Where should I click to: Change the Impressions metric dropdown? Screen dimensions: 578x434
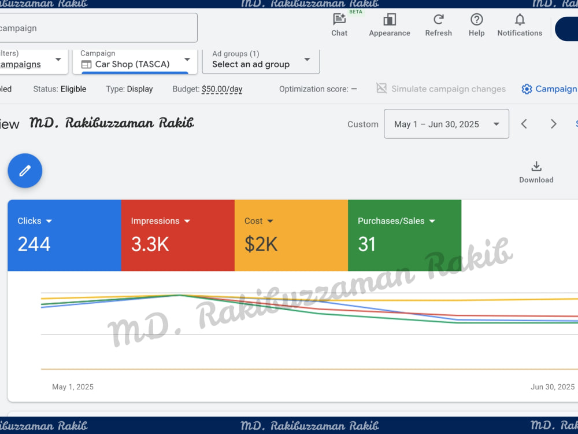pyautogui.click(x=160, y=221)
